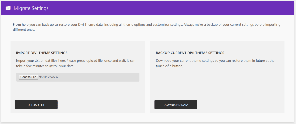Click the IMPORT DIVI THEME SETTINGS heading
The image size is (296, 124).
tap(42, 53)
